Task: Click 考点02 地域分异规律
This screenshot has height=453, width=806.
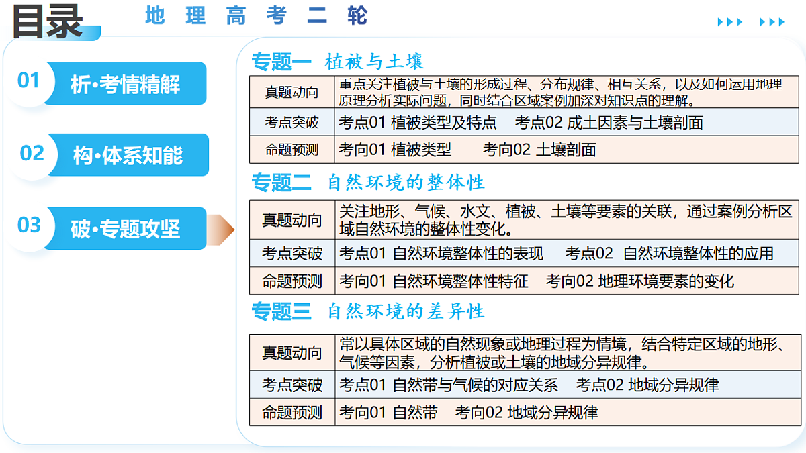Action: pyautogui.click(x=647, y=385)
